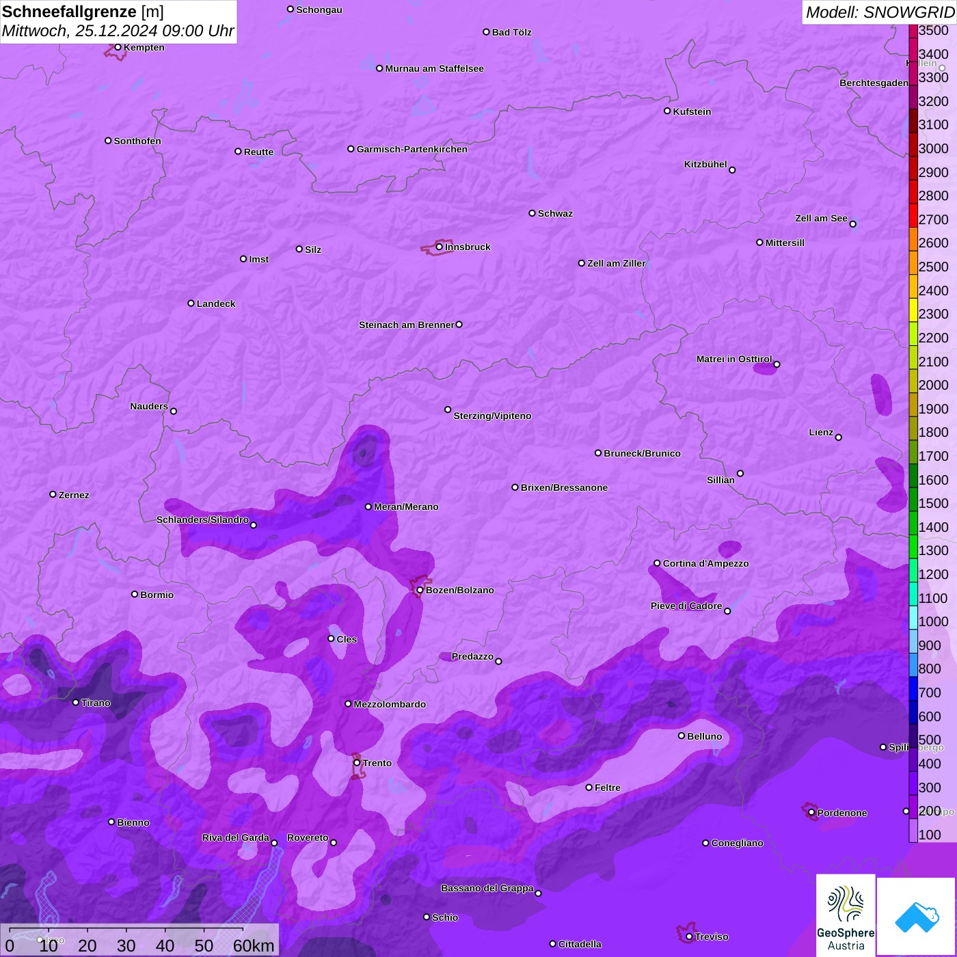Click the Matrei in Osttirol label
This screenshot has width=957, height=957.
point(734,359)
